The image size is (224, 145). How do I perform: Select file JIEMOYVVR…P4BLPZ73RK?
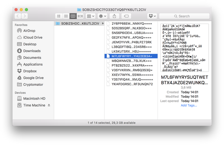coord(131,42)
